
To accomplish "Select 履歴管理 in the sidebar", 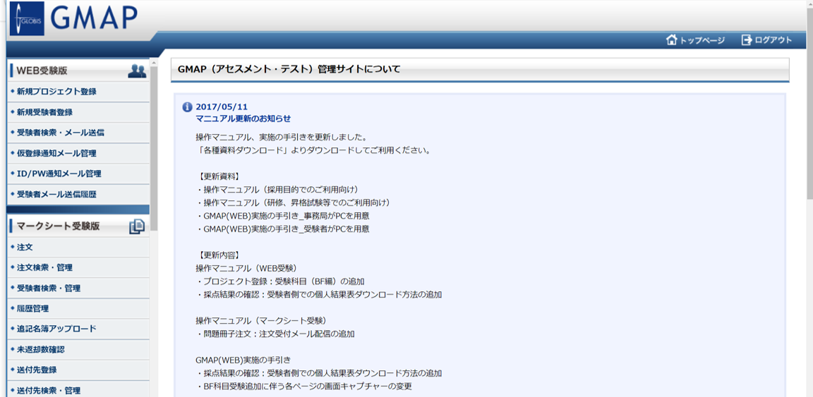I will [32, 309].
